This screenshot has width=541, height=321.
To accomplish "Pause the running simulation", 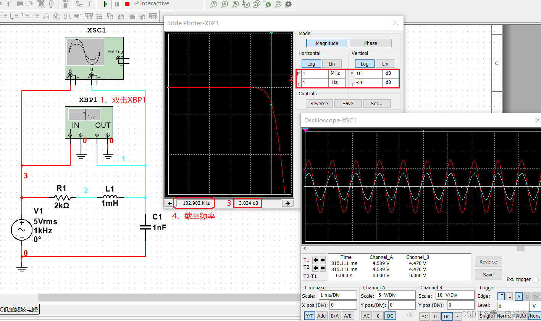I will (x=117, y=4).
